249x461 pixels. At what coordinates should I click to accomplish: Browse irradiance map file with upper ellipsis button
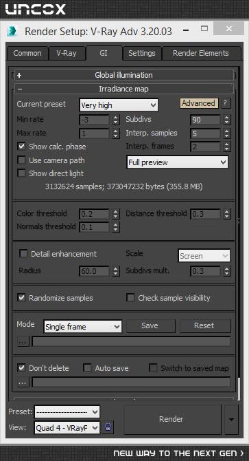(x=23, y=342)
